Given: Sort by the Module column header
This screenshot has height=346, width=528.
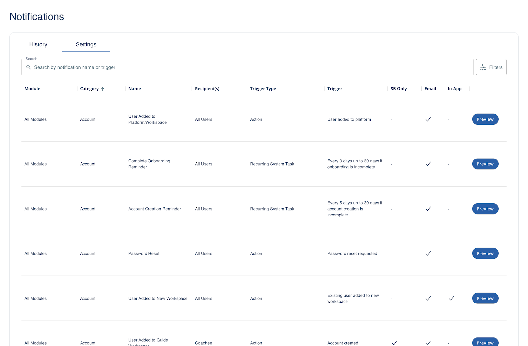Looking at the screenshot, I should (32, 89).
